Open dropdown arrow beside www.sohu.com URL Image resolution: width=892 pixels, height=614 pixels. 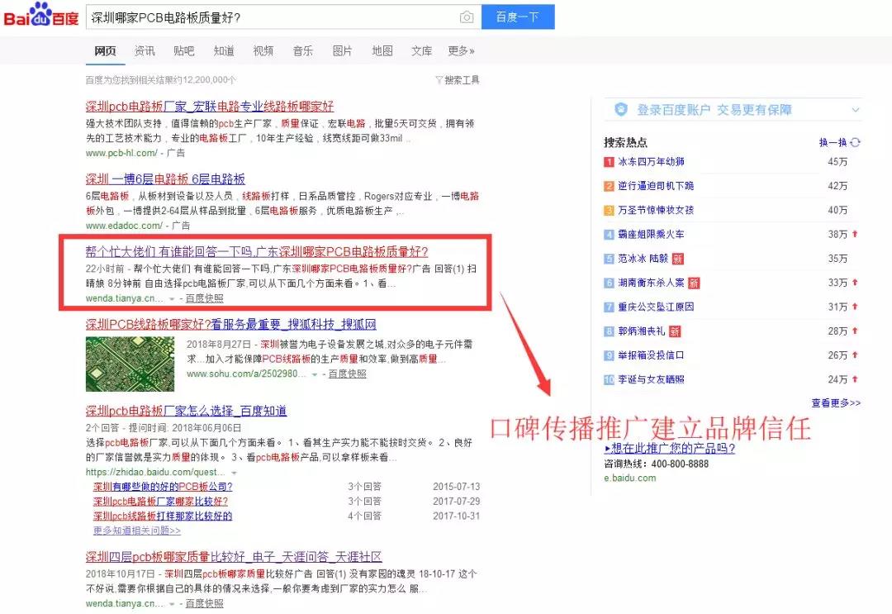[x=314, y=374]
